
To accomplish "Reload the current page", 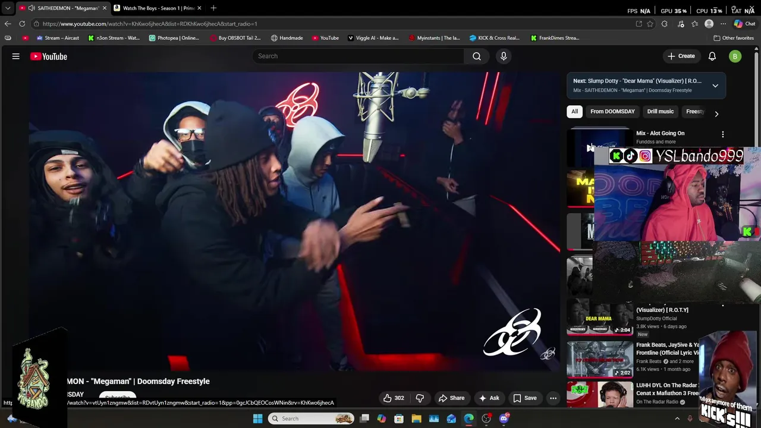I will point(22,24).
